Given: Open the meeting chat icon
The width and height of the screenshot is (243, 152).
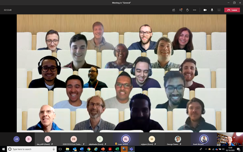Looking at the screenshot, I should click(x=181, y=10).
